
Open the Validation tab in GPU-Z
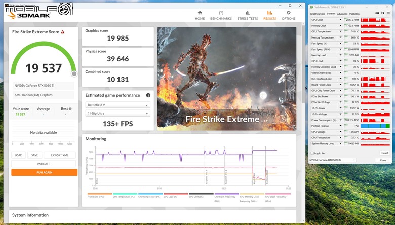pyautogui.click(x=354, y=14)
